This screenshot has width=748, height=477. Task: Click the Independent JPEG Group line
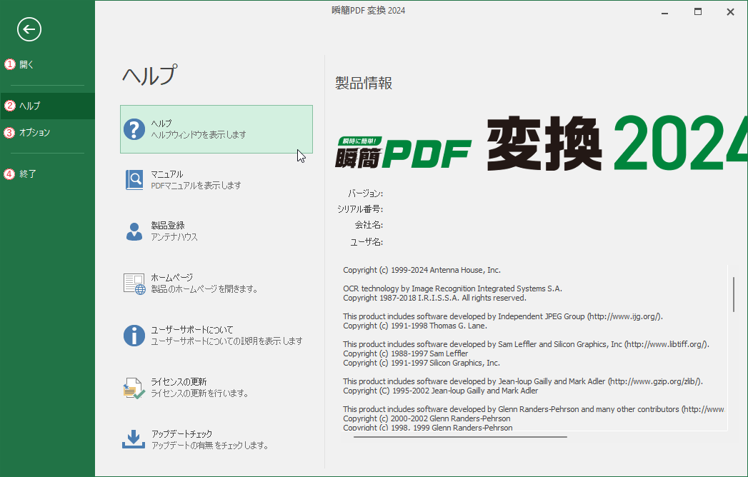[x=503, y=316]
